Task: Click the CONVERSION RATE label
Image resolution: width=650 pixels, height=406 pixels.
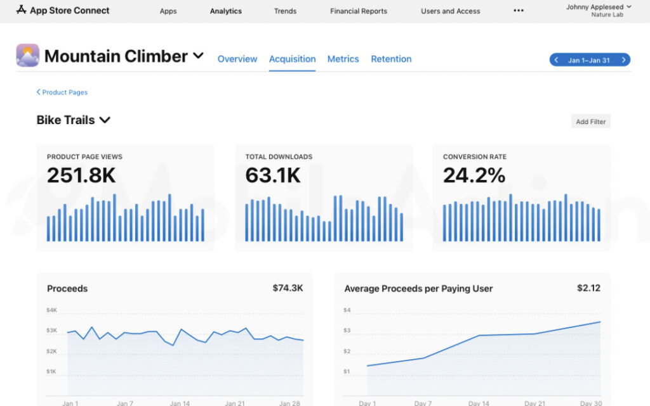Action: 475,156
